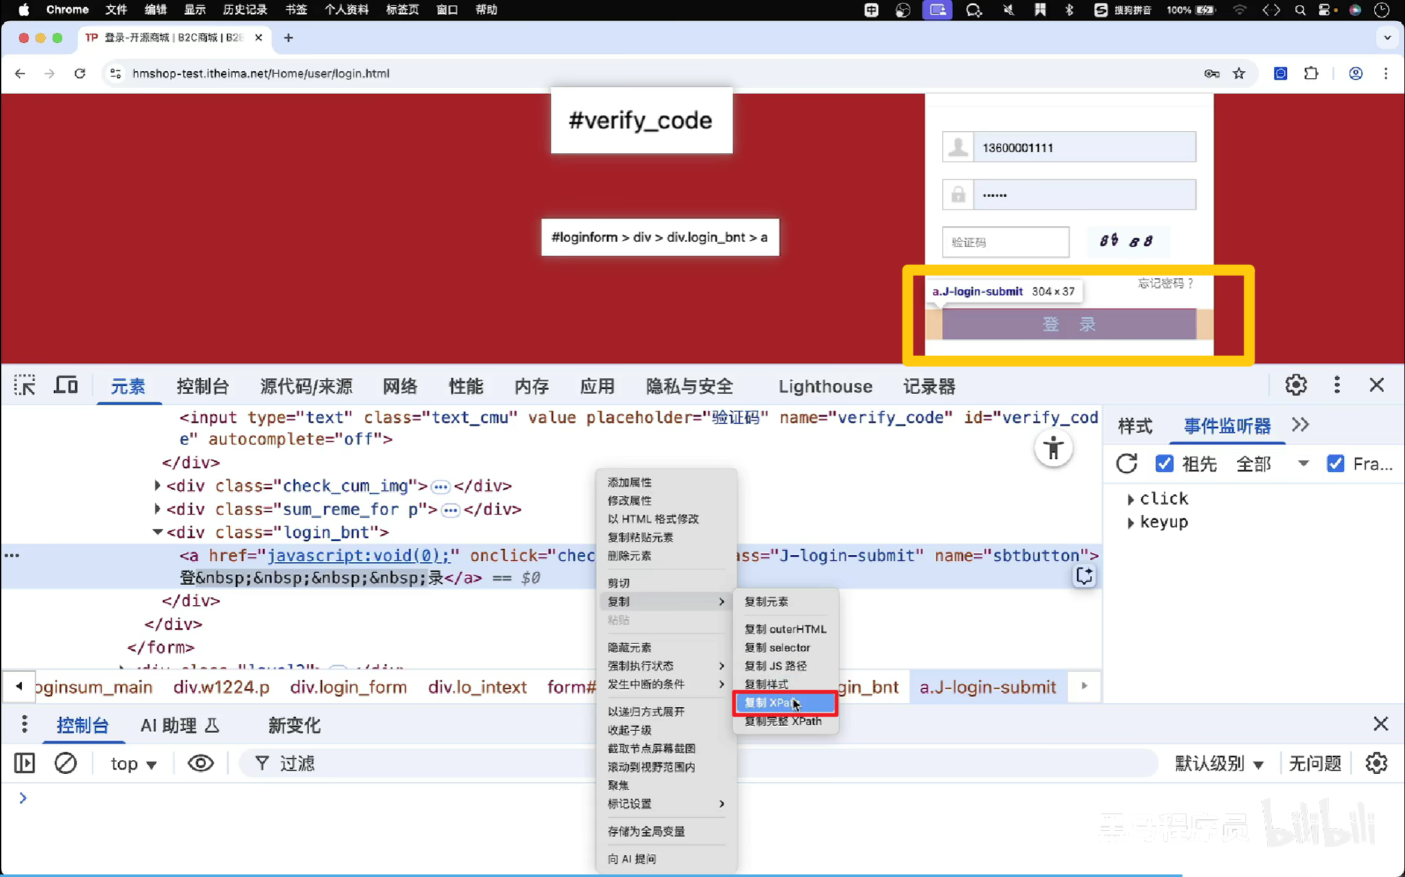The height and width of the screenshot is (877, 1405).
Task: Expand the div sum_reme_for p node
Action: tap(157, 509)
